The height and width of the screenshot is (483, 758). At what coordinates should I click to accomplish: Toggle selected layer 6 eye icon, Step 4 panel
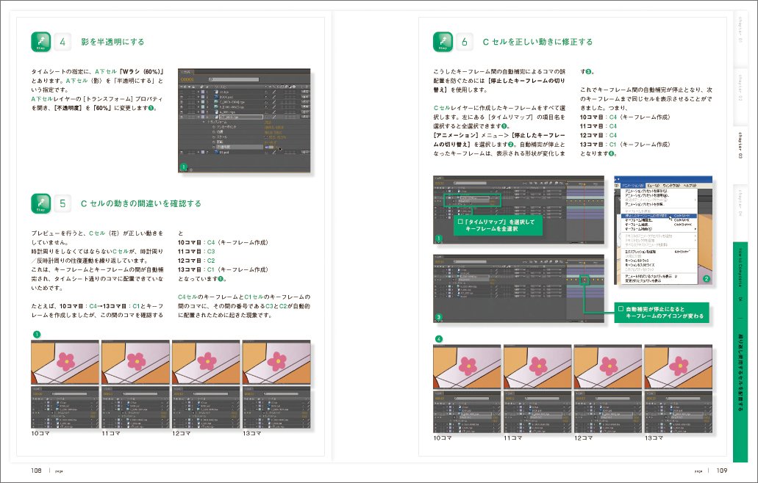pos(182,117)
